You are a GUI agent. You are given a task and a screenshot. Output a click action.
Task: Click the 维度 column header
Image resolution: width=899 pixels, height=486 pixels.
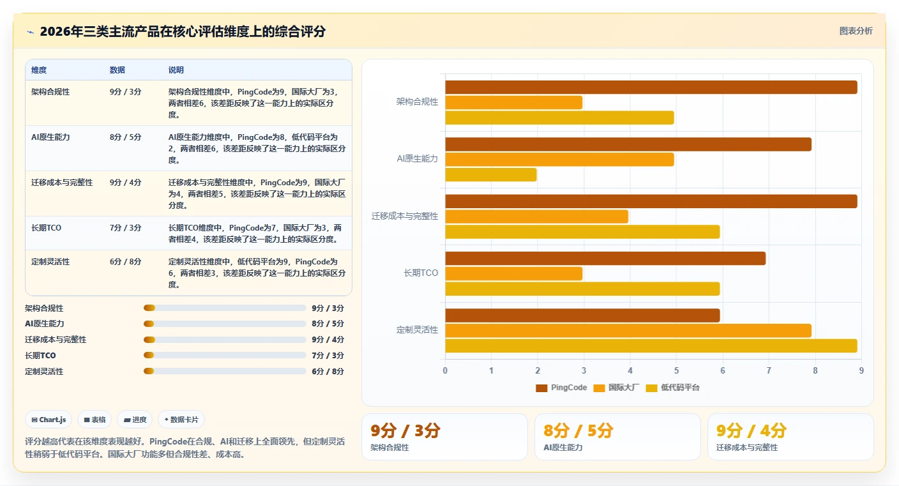(x=39, y=70)
